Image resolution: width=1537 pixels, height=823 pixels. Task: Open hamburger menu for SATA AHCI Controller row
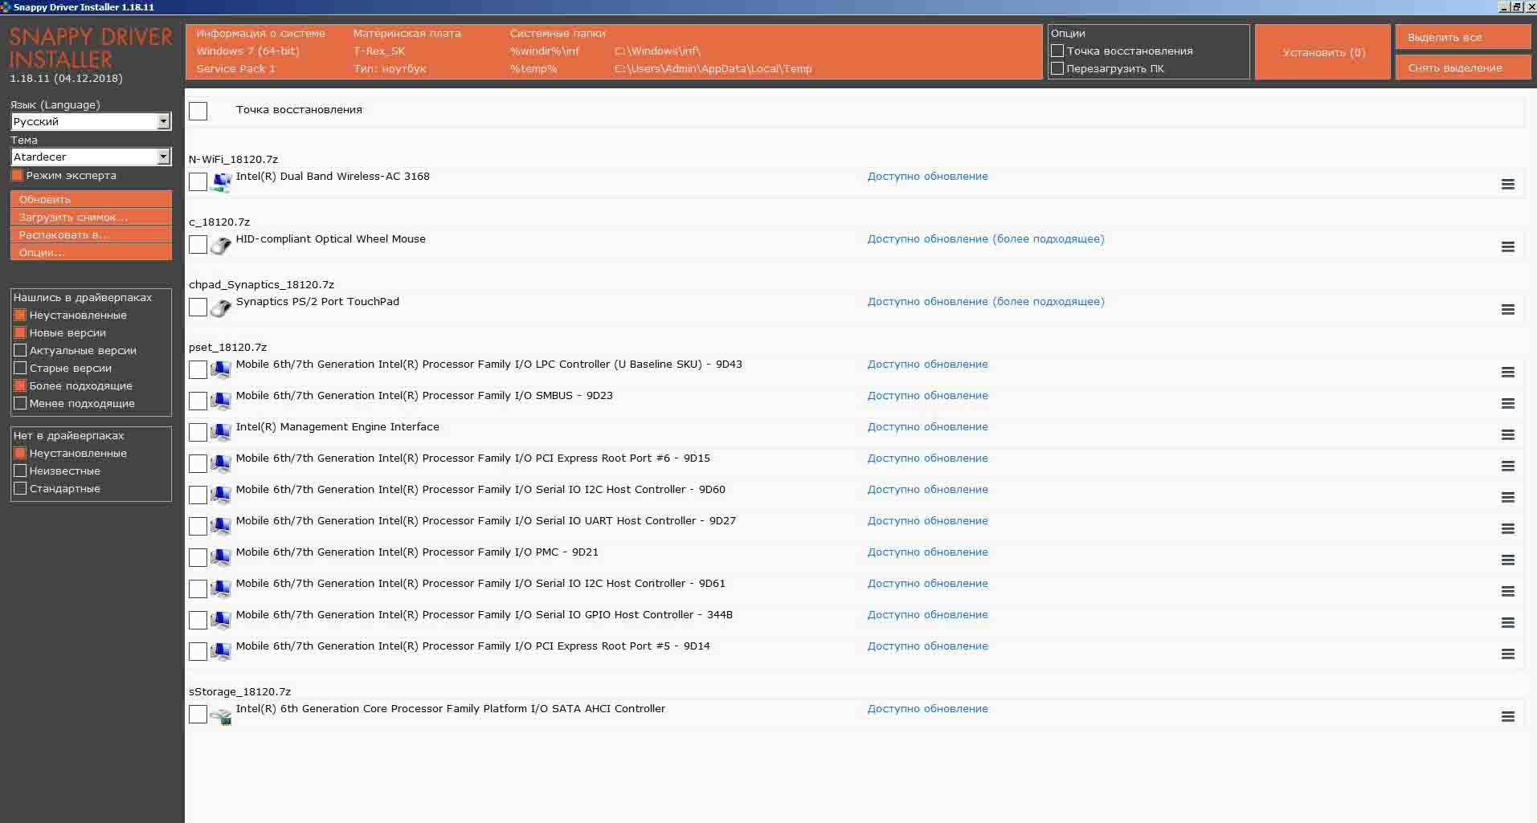pyautogui.click(x=1507, y=717)
